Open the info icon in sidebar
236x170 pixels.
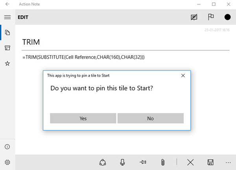(x=7, y=146)
